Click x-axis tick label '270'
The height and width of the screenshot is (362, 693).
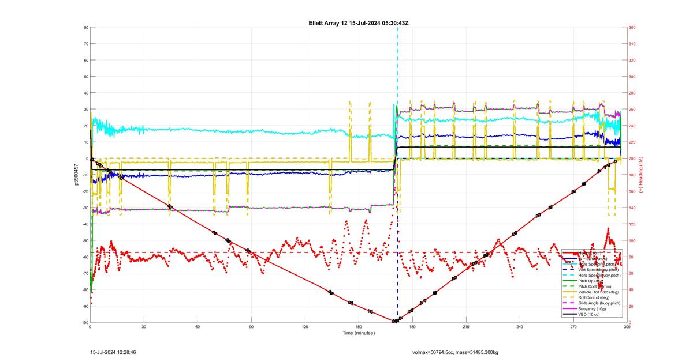click(x=573, y=327)
